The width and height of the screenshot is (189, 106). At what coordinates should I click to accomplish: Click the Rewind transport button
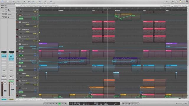point(50,104)
